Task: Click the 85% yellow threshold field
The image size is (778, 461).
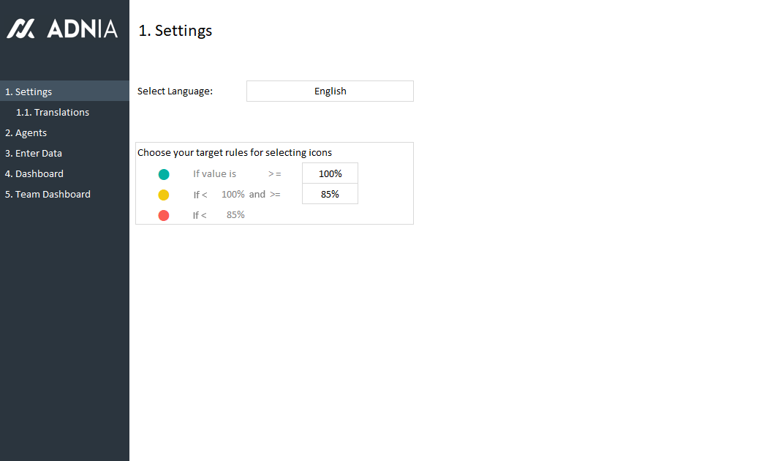Action: point(330,194)
